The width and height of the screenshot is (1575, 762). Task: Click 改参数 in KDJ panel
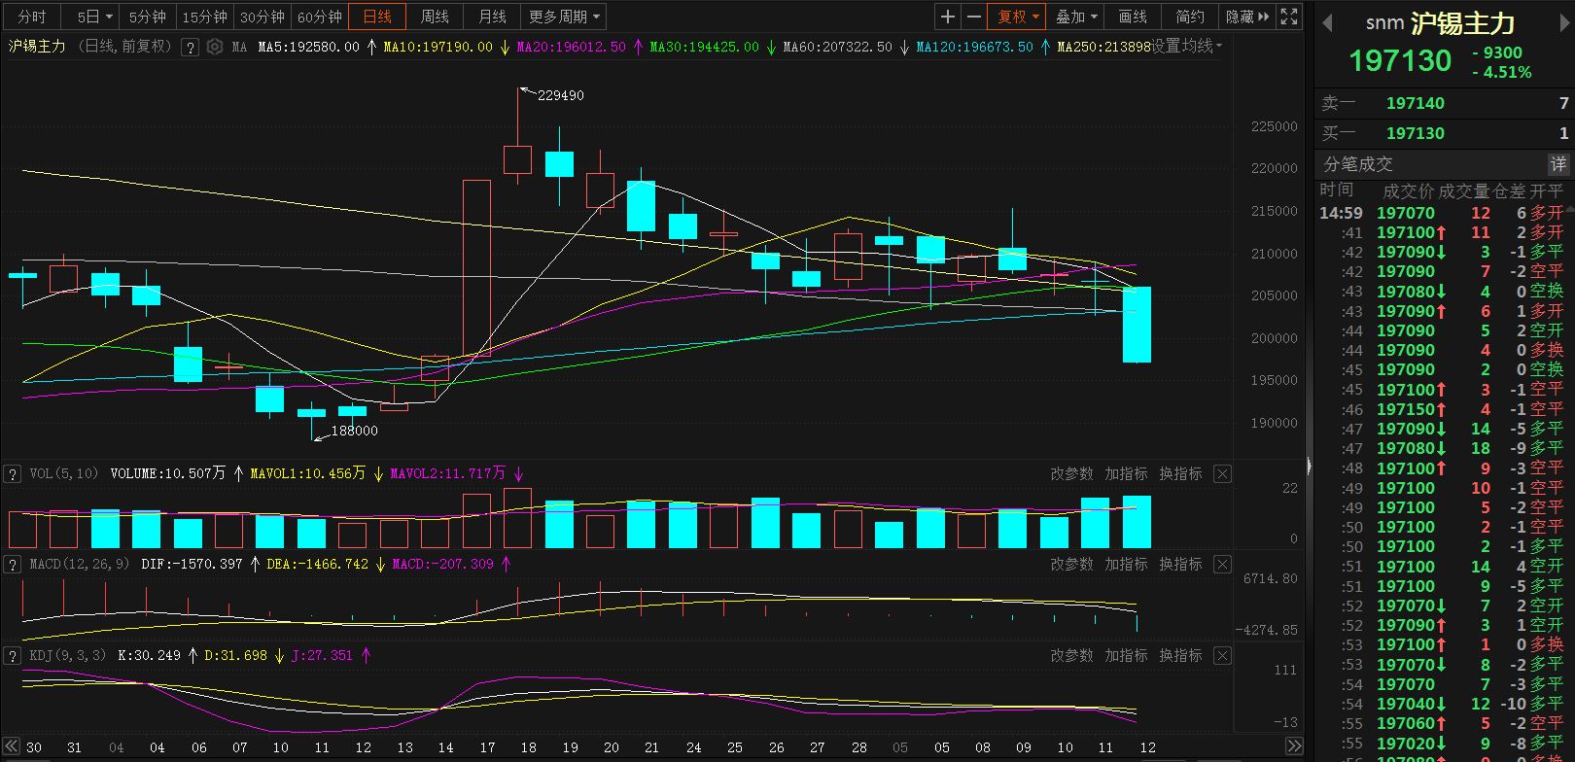point(1071,656)
